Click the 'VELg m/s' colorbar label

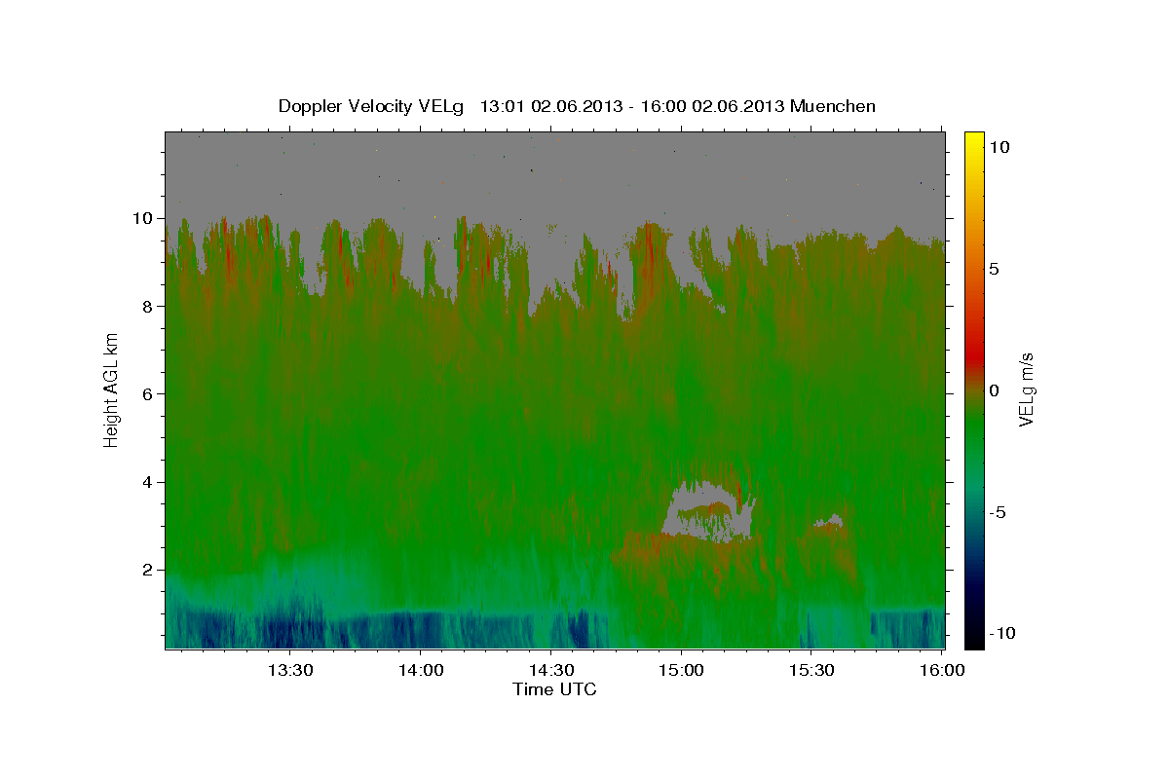1026,389
